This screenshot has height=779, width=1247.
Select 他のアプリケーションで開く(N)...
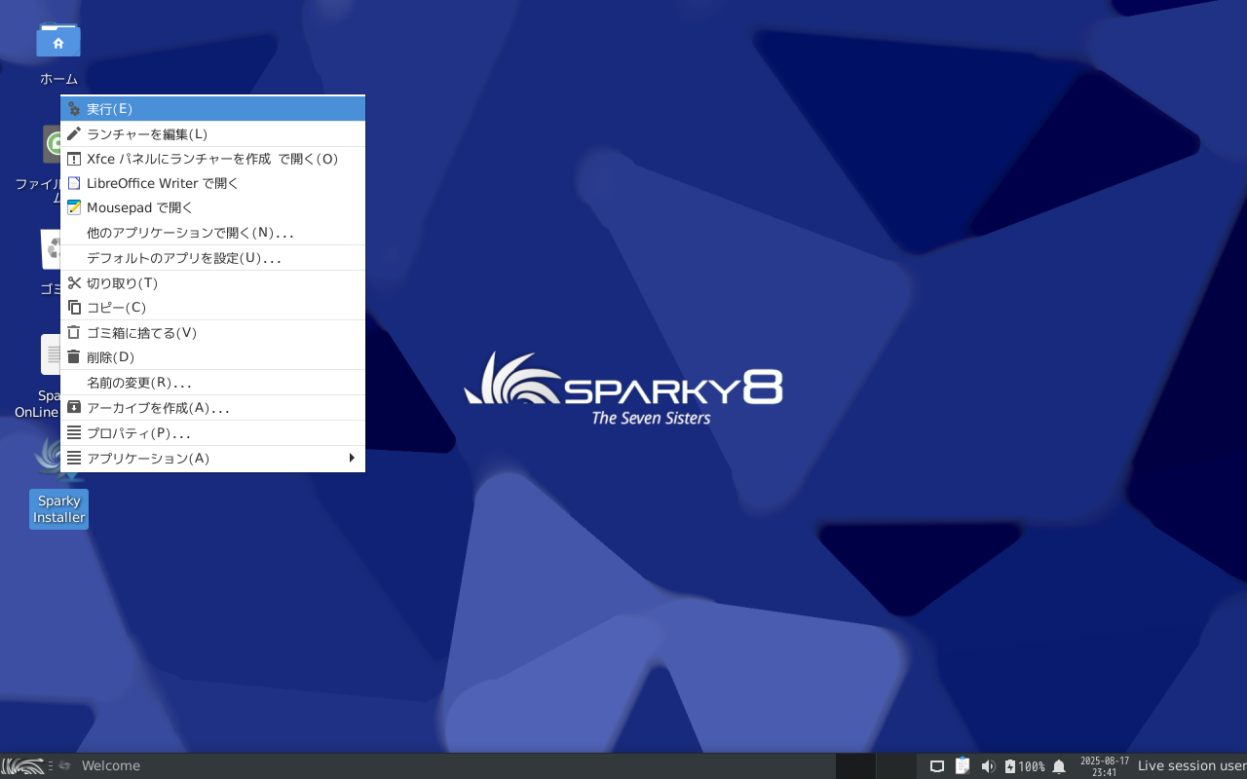point(212,233)
